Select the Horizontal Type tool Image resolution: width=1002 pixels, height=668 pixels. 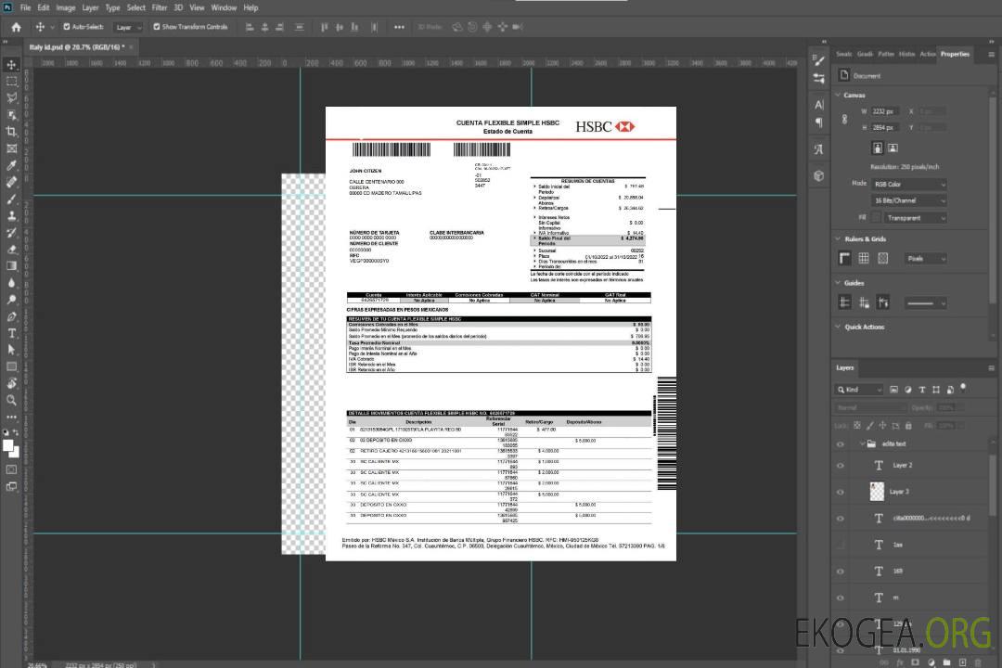11,333
